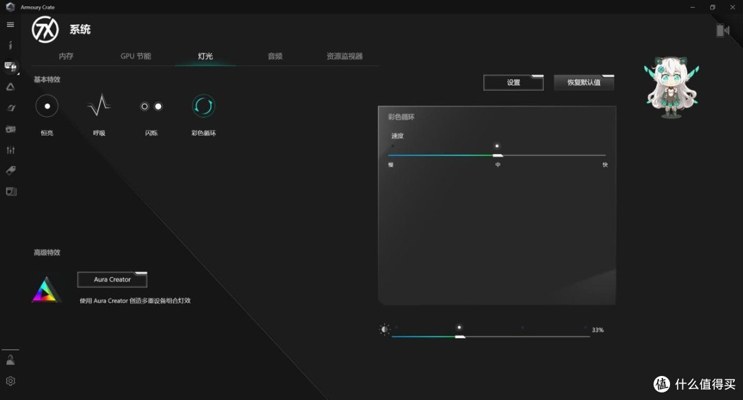
Task: Open Scenario Profiles sliders icon
Action: pos(10,150)
